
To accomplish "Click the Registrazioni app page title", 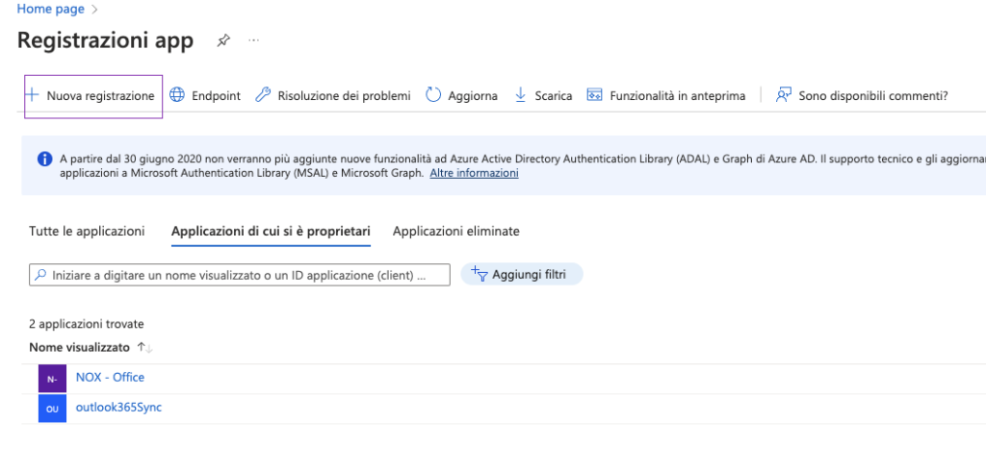I will [105, 40].
